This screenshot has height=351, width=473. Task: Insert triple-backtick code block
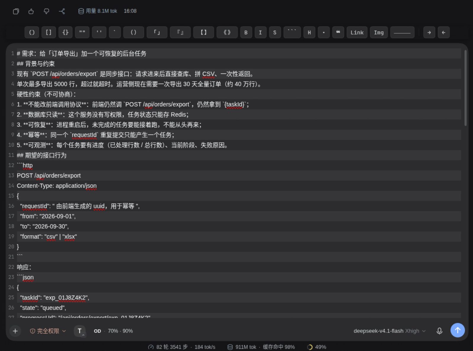[292, 32]
